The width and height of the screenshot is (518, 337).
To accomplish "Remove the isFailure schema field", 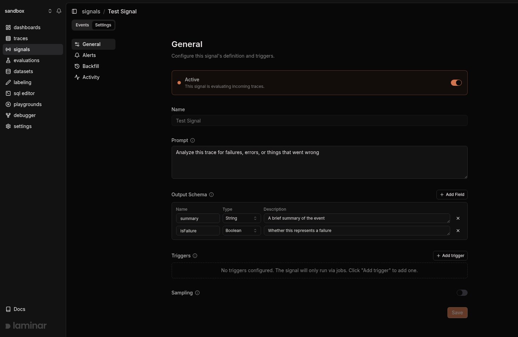I will pos(458,231).
